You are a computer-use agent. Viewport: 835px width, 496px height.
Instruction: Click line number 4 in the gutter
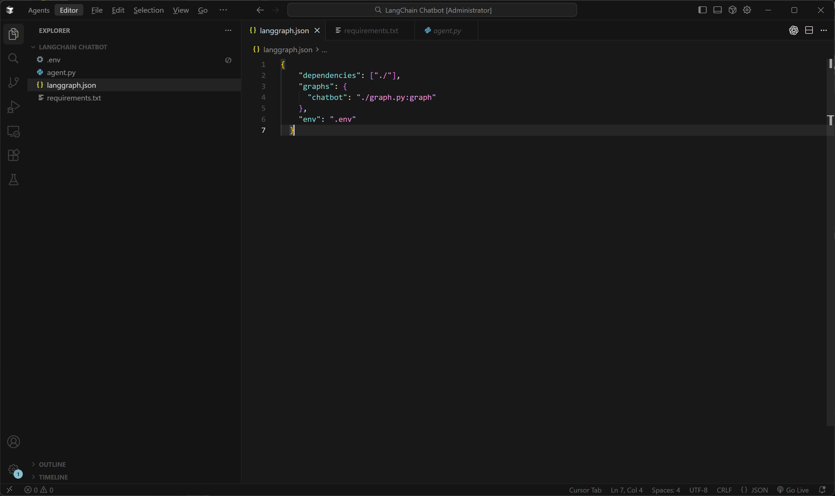(x=263, y=97)
